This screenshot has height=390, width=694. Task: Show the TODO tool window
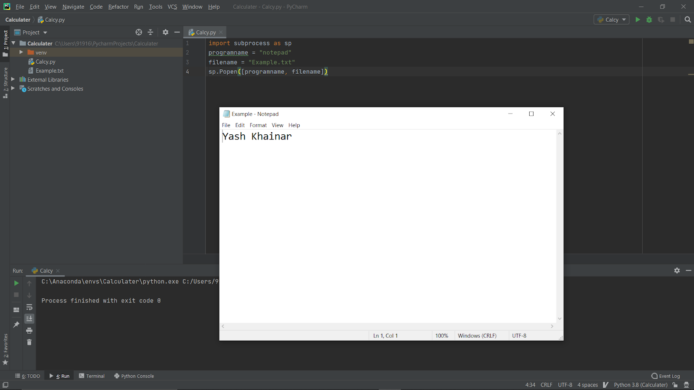[30, 376]
